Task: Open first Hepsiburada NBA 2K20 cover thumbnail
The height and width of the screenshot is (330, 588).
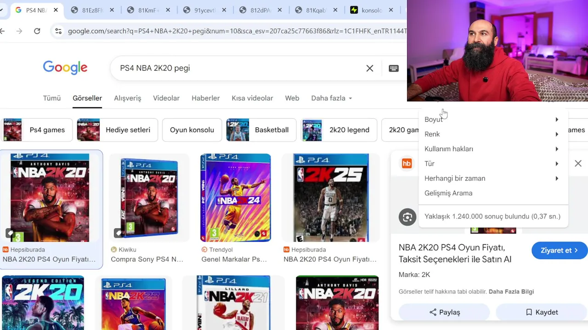Action: pos(50,198)
